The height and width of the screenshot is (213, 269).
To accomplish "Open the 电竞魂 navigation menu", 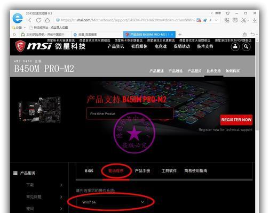I will (x=161, y=46).
